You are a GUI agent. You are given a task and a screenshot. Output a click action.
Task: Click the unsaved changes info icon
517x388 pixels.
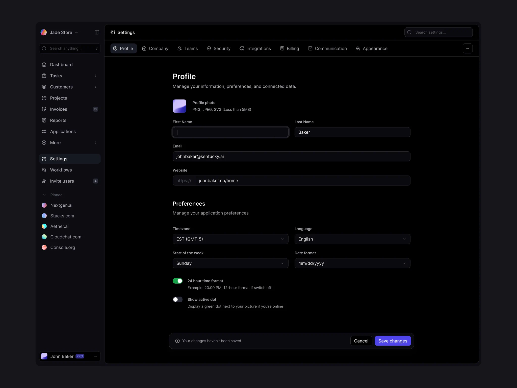click(x=177, y=341)
